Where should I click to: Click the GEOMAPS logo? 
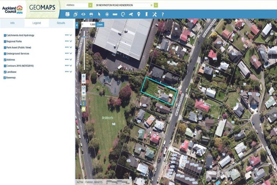tap(42, 8)
